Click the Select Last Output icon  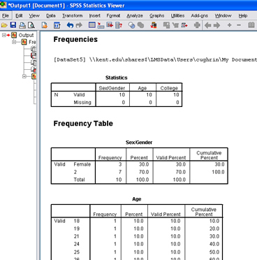tap(154, 25)
